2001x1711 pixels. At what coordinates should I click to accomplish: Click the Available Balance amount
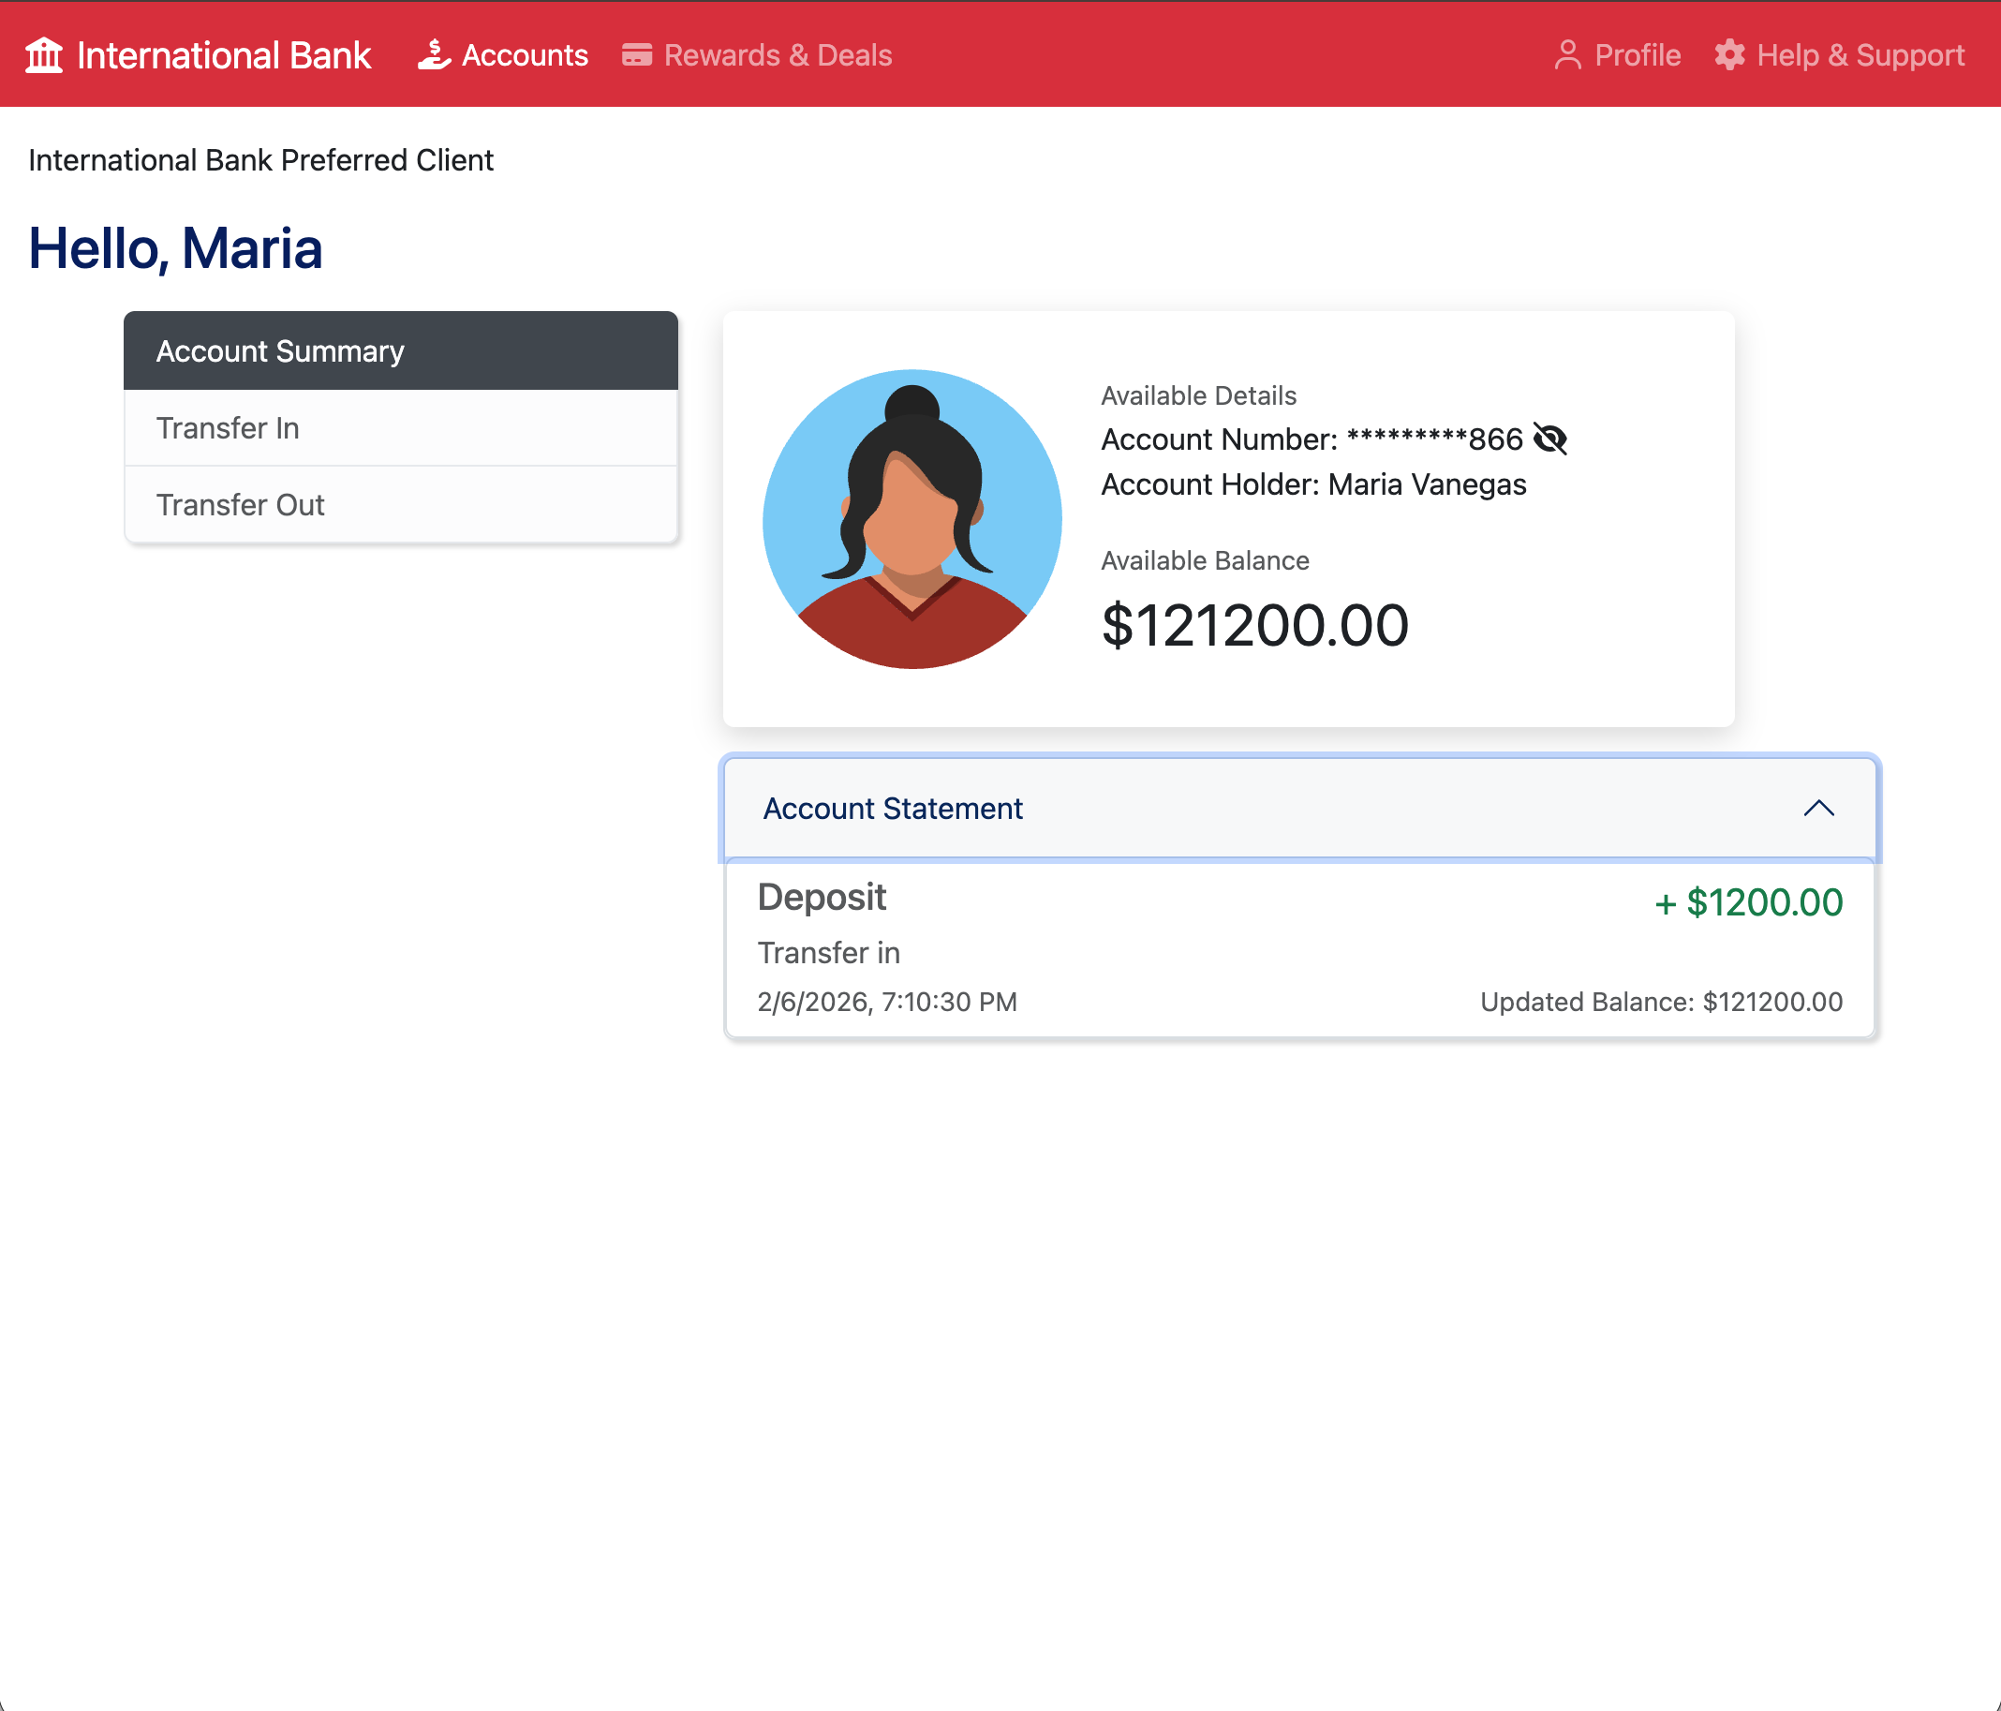pyautogui.click(x=1254, y=625)
